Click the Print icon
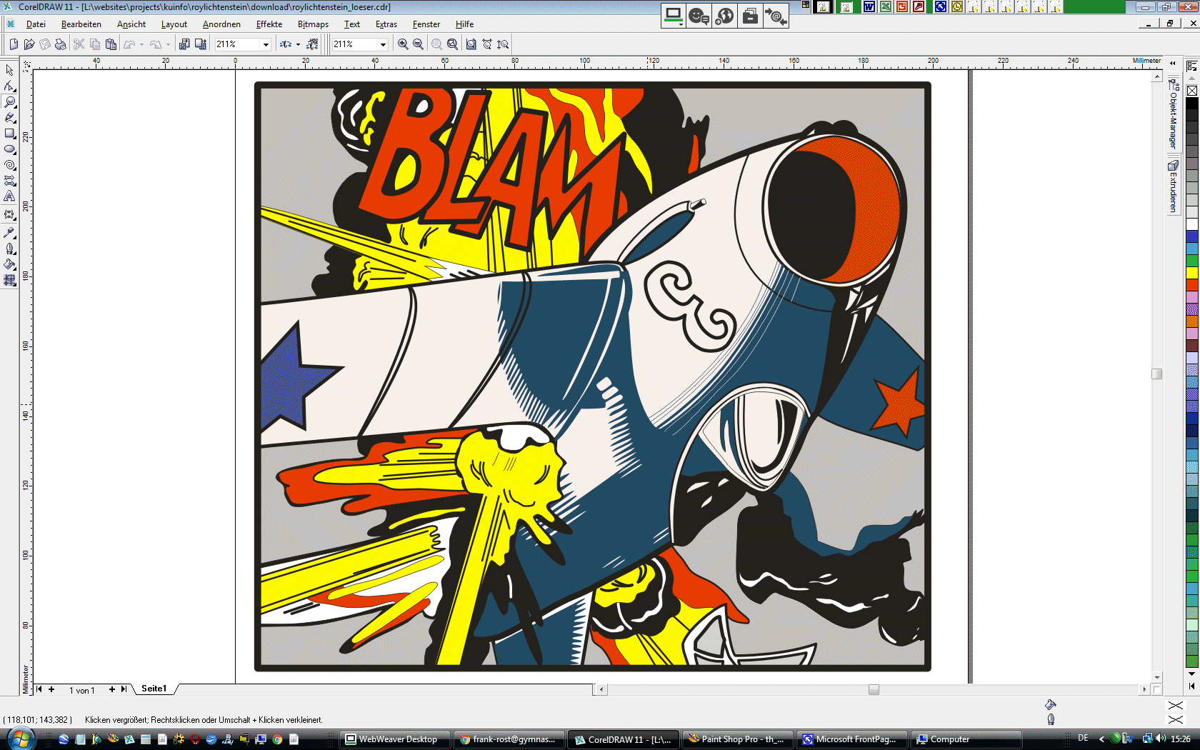 [61, 44]
